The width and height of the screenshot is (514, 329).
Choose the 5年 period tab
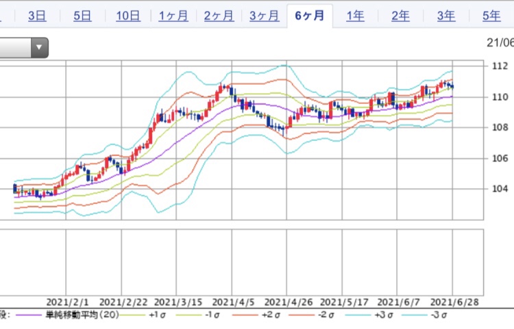click(491, 16)
